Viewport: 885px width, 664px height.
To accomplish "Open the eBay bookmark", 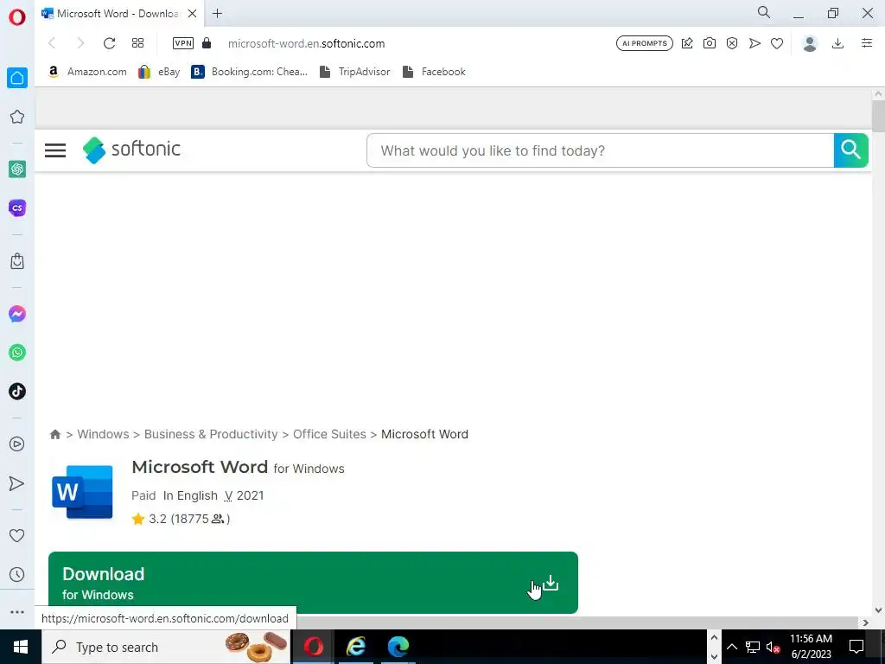I will pos(160,72).
